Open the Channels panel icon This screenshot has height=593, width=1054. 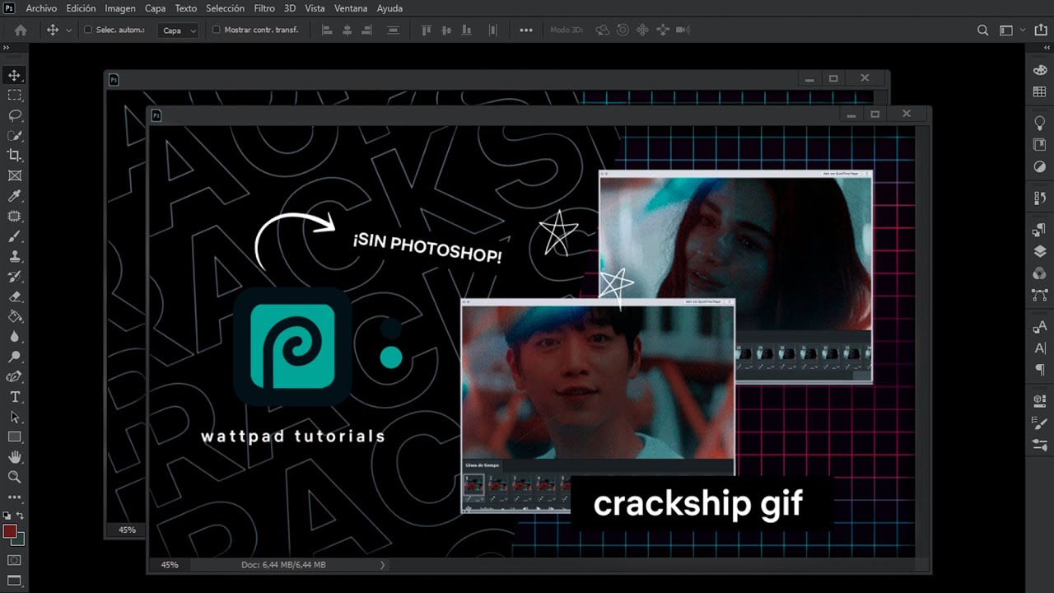click(x=1039, y=273)
